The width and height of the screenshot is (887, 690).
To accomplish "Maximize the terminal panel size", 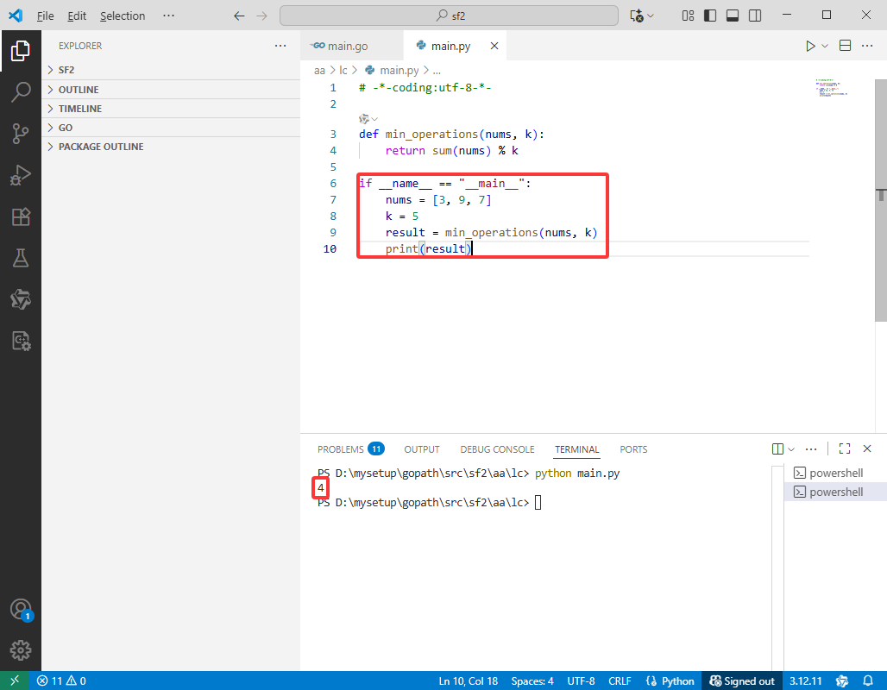I will pos(845,449).
